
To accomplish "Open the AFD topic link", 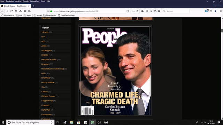I will (x=43, y=41).
